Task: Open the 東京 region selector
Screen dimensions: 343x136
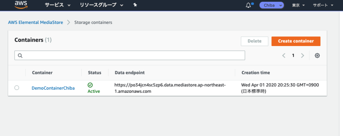Action: [298, 5]
